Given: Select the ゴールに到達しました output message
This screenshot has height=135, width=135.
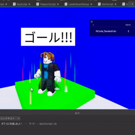Looking at the screenshot, I should 12,124.
